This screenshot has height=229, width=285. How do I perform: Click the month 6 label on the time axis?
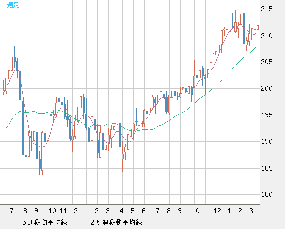[x=144, y=211]
